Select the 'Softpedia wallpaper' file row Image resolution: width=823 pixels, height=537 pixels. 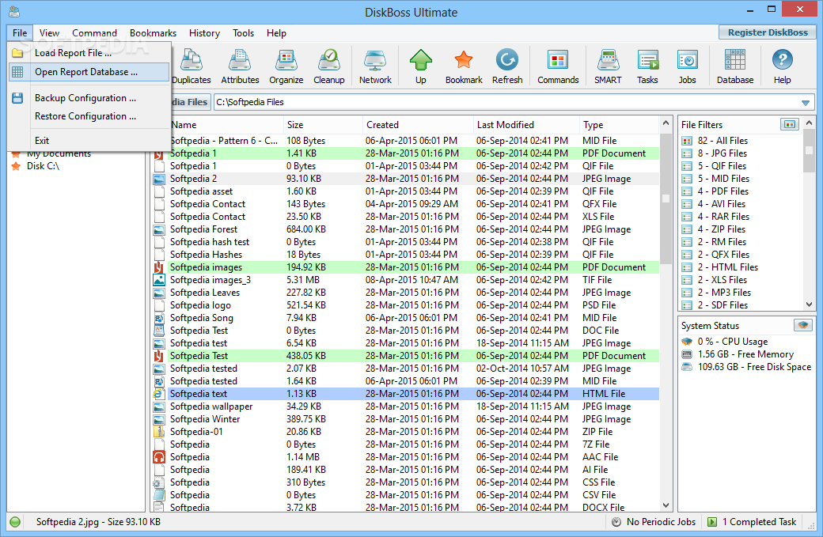click(x=407, y=407)
